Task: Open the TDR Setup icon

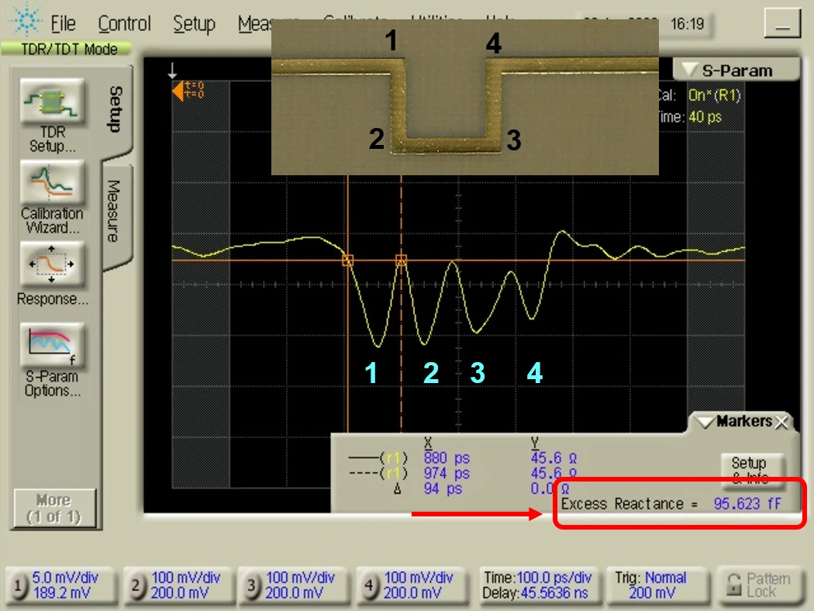Action: [52, 102]
